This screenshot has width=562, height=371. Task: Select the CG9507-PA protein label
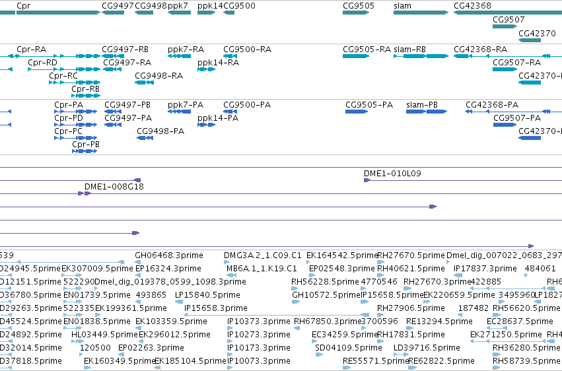coord(517,118)
